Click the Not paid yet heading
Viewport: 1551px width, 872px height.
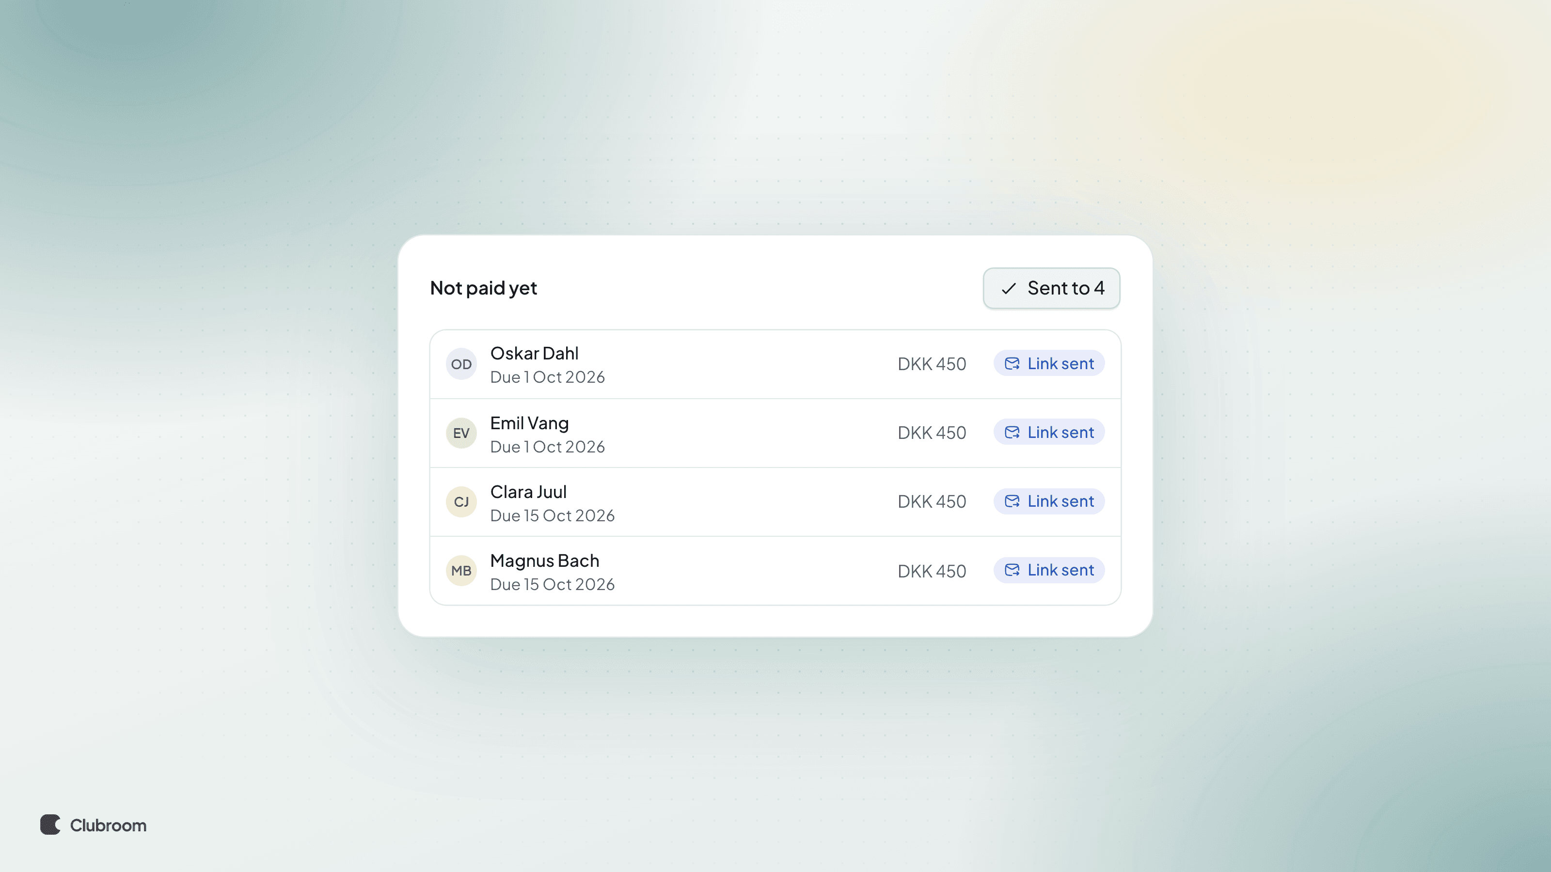tap(483, 288)
